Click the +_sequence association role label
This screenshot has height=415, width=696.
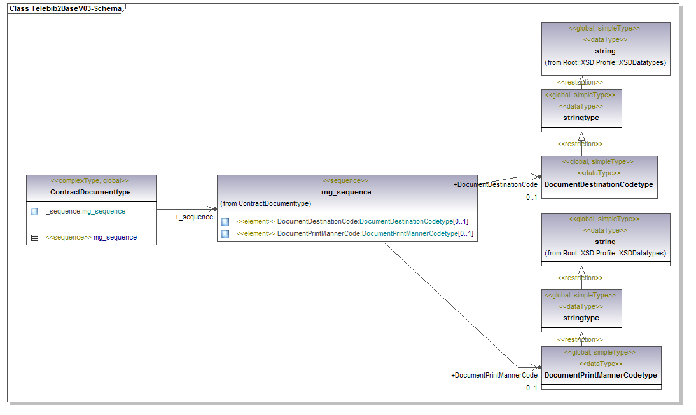pyautogui.click(x=194, y=217)
